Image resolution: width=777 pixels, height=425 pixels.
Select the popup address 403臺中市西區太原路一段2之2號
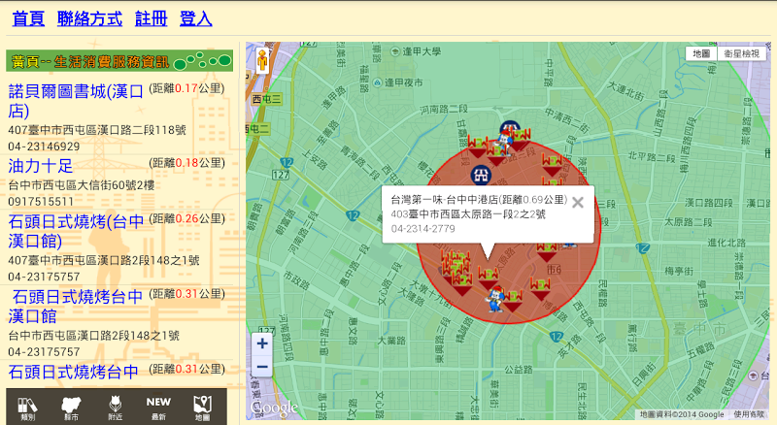pyautogui.click(x=468, y=214)
